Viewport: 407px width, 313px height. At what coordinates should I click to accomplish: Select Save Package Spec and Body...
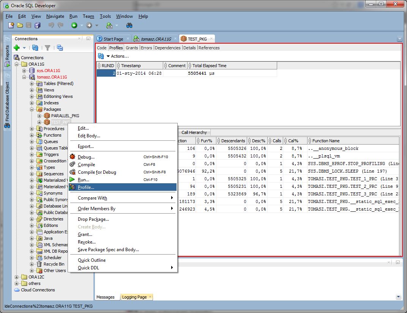click(123, 250)
